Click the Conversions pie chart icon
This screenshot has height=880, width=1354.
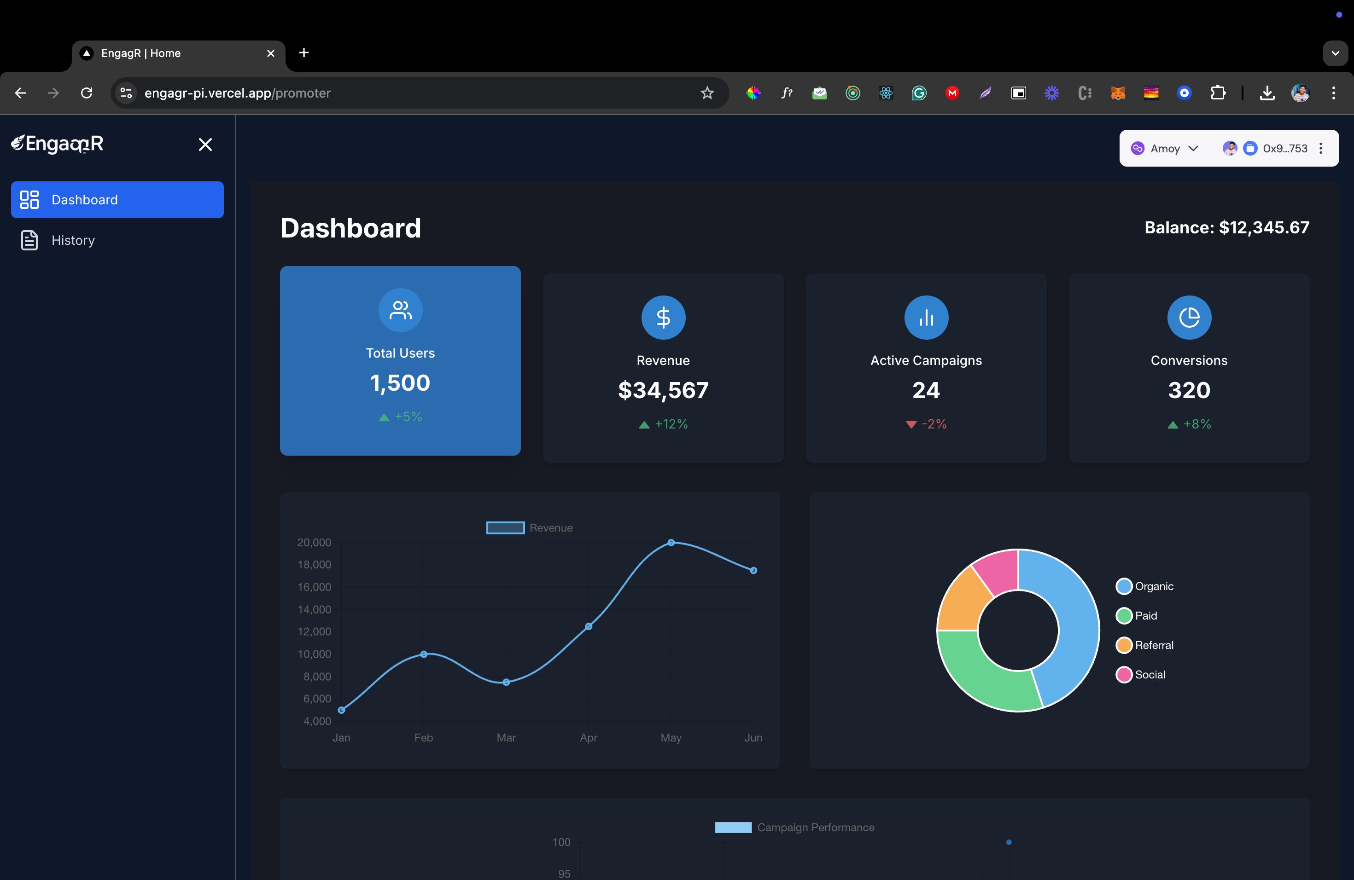pos(1189,317)
